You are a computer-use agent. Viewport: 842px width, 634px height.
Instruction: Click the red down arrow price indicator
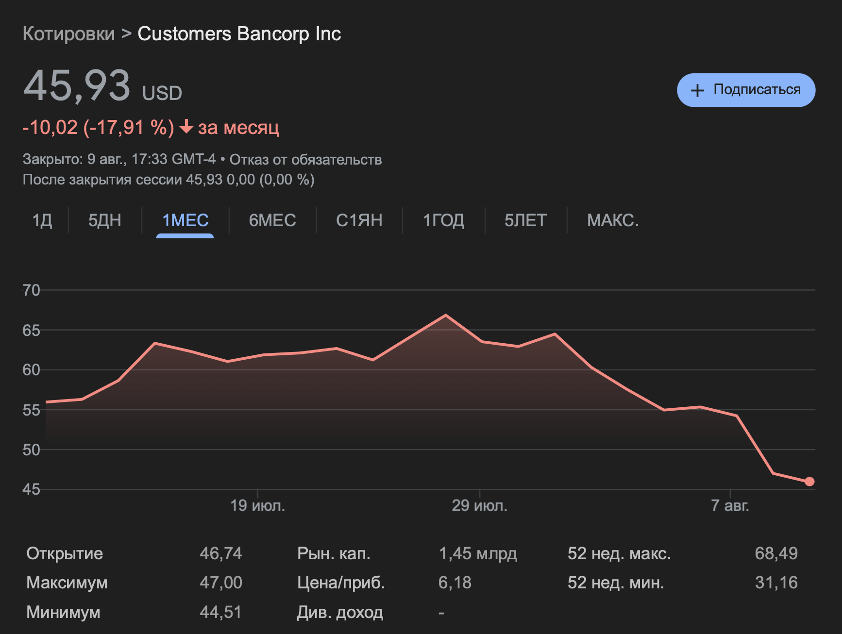pyautogui.click(x=186, y=127)
